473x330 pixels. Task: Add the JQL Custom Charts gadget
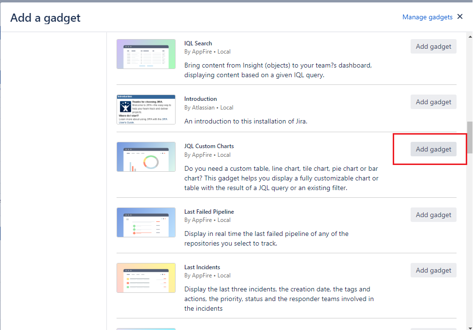(x=433, y=149)
